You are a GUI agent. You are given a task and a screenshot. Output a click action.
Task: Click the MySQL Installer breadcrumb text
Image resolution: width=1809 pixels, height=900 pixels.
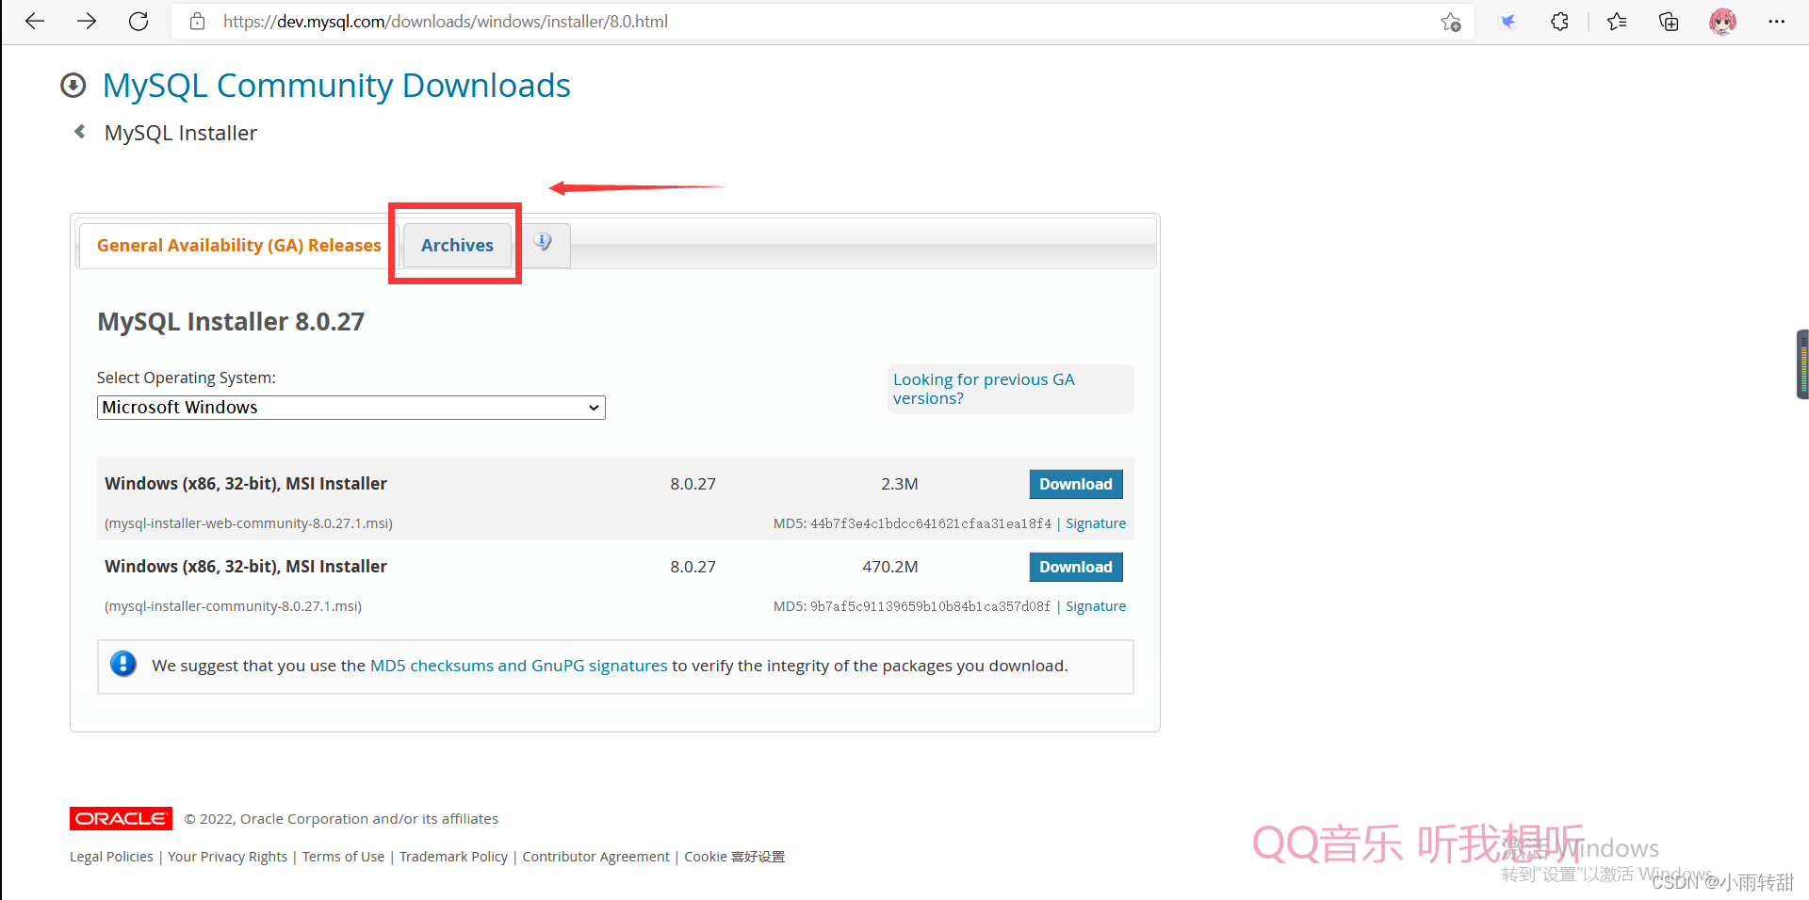click(181, 133)
